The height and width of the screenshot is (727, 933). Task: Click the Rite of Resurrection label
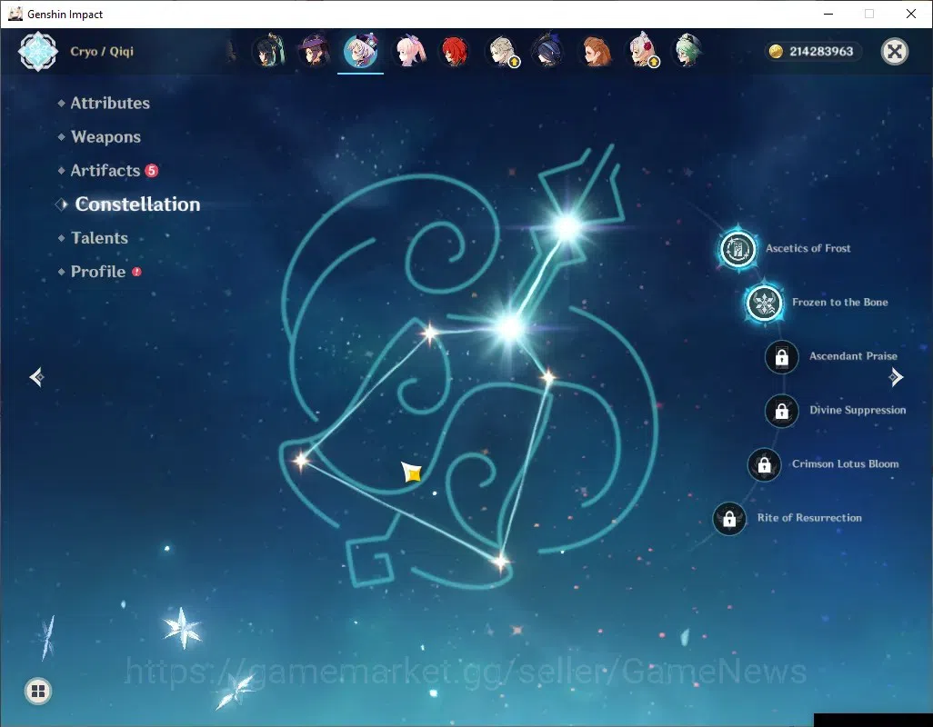tap(809, 518)
